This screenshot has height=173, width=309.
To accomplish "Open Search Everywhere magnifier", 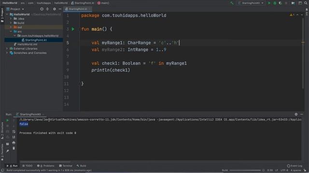I will point(306,3).
